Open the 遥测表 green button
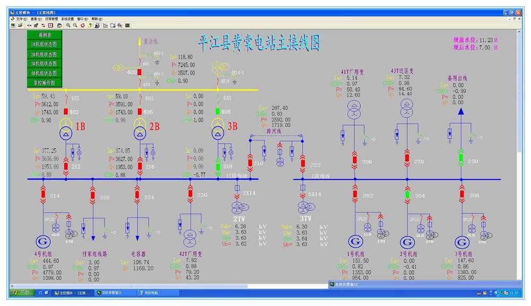The width and height of the screenshot is (531, 306). (45, 35)
